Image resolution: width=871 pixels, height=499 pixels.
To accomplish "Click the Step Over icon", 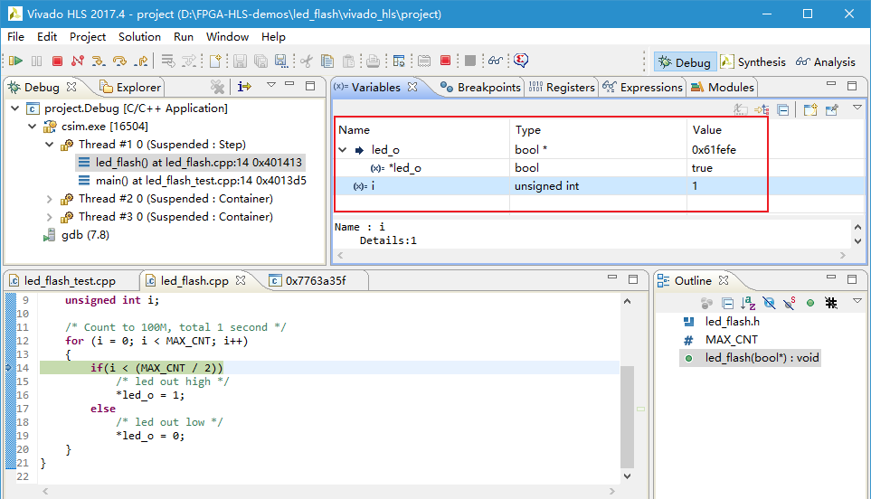I will click(119, 61).
